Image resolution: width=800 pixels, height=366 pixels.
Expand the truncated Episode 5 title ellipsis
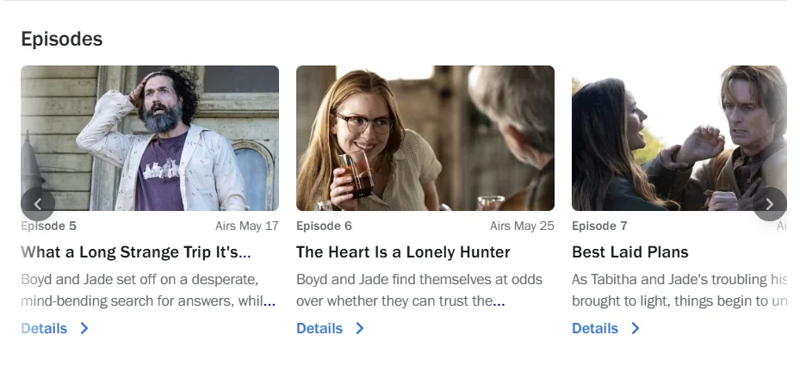(245, 254)
